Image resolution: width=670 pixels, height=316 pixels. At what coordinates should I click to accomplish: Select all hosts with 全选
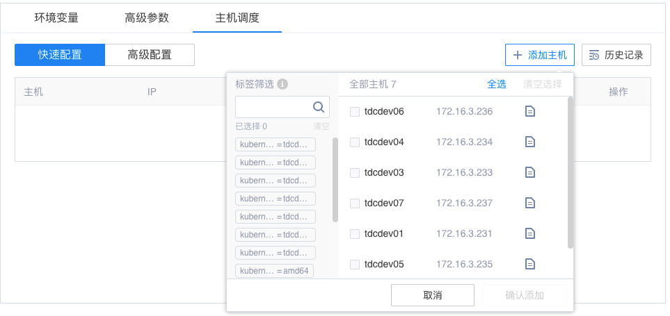tap(497, 85)
